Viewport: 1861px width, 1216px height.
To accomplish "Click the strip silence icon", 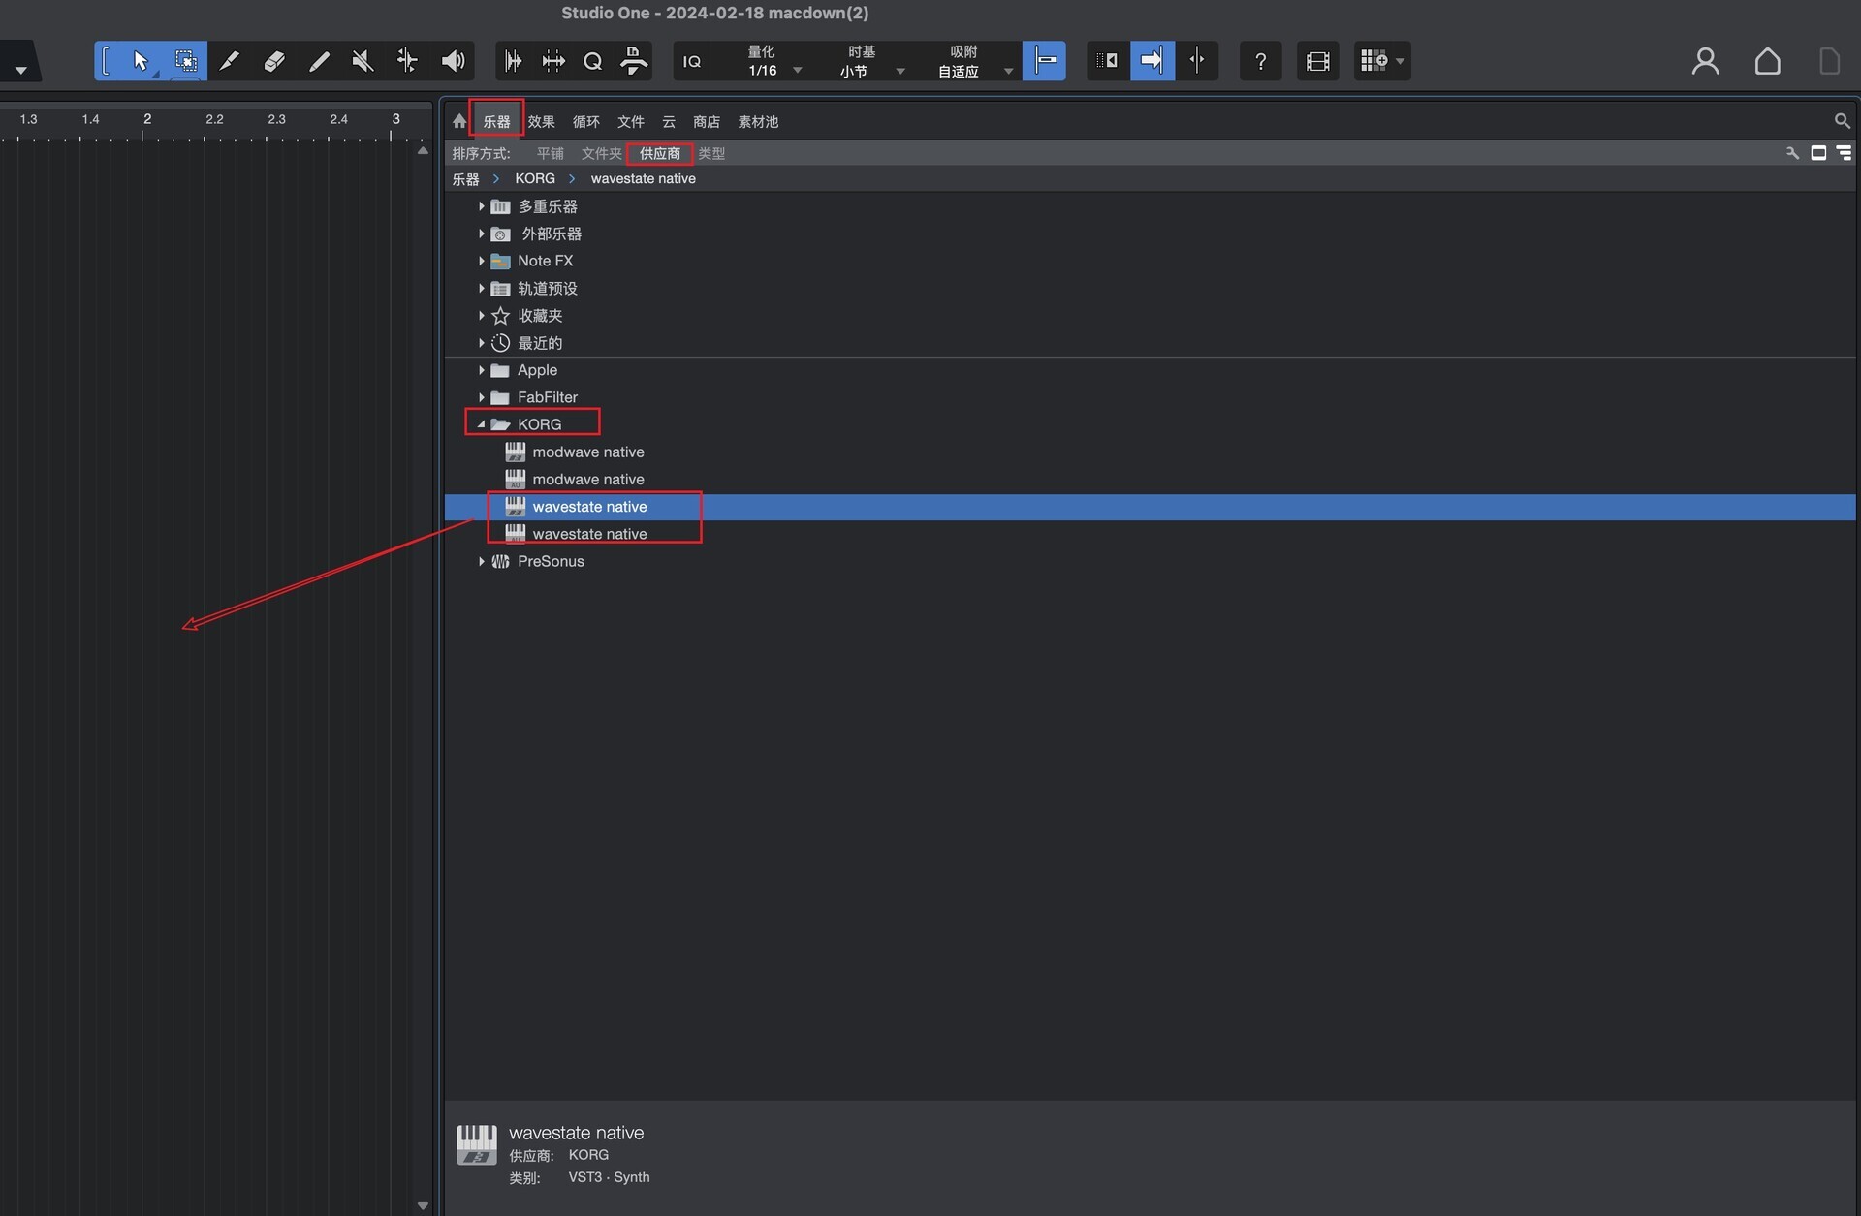I will [513, 61].
